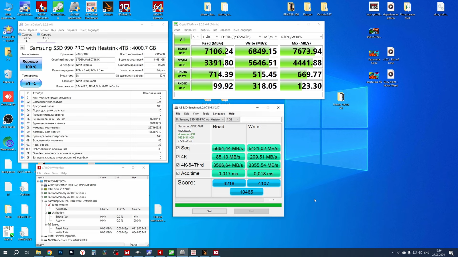This screenshot has width=458, height=257.
Task: Open OBS Studio desktop icon
Action: 8,119
